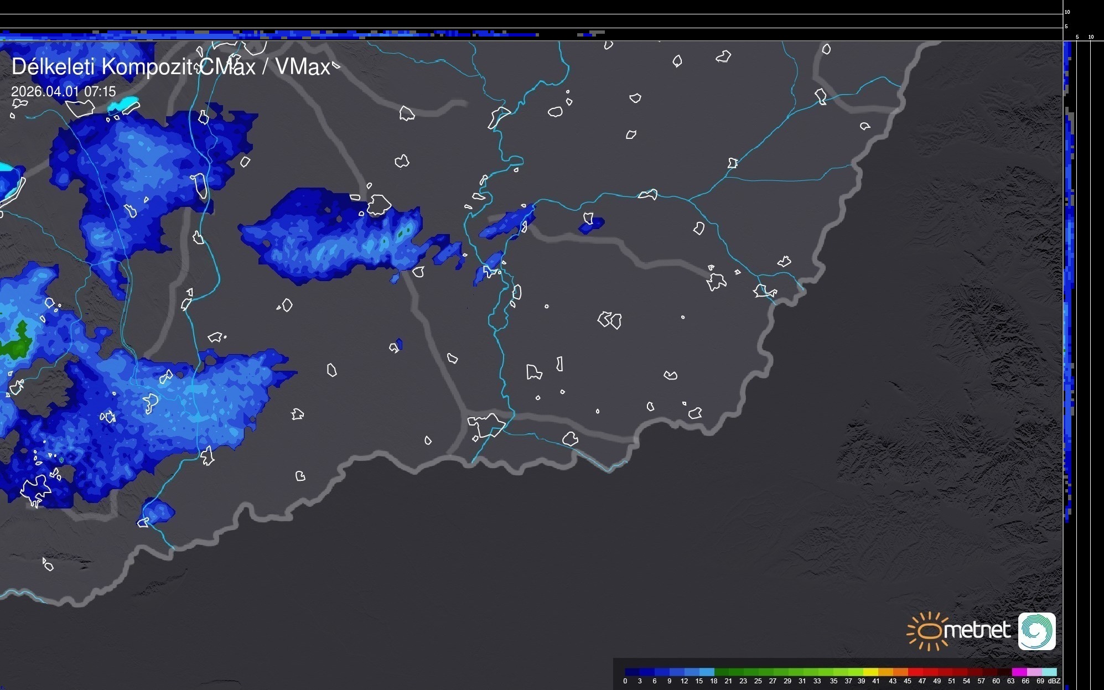Click the top-panel height label 5
Image resolution: width=1104 pixels, height=690 pixels.
[x=1066, y=27]
